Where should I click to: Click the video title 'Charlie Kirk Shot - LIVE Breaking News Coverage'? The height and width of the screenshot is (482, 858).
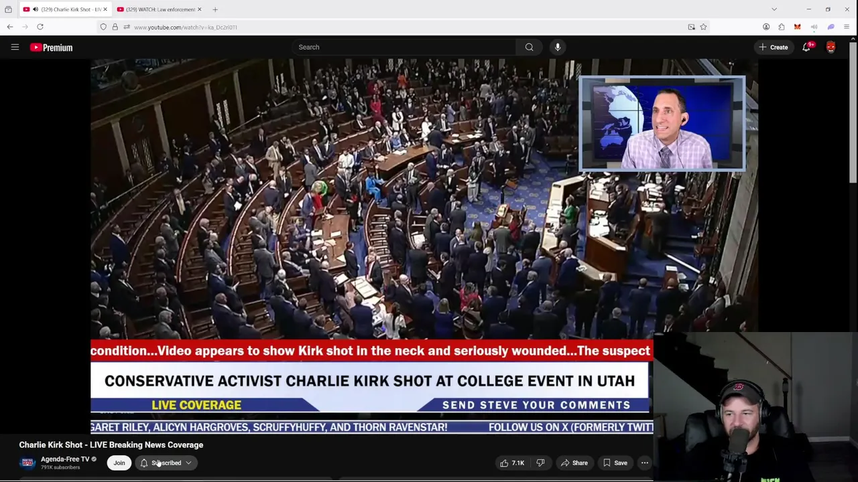[x=111, y=445]
